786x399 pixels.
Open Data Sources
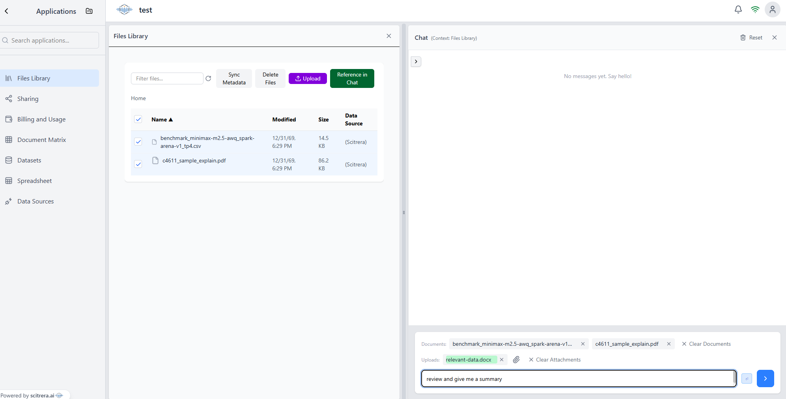[49, 201]
